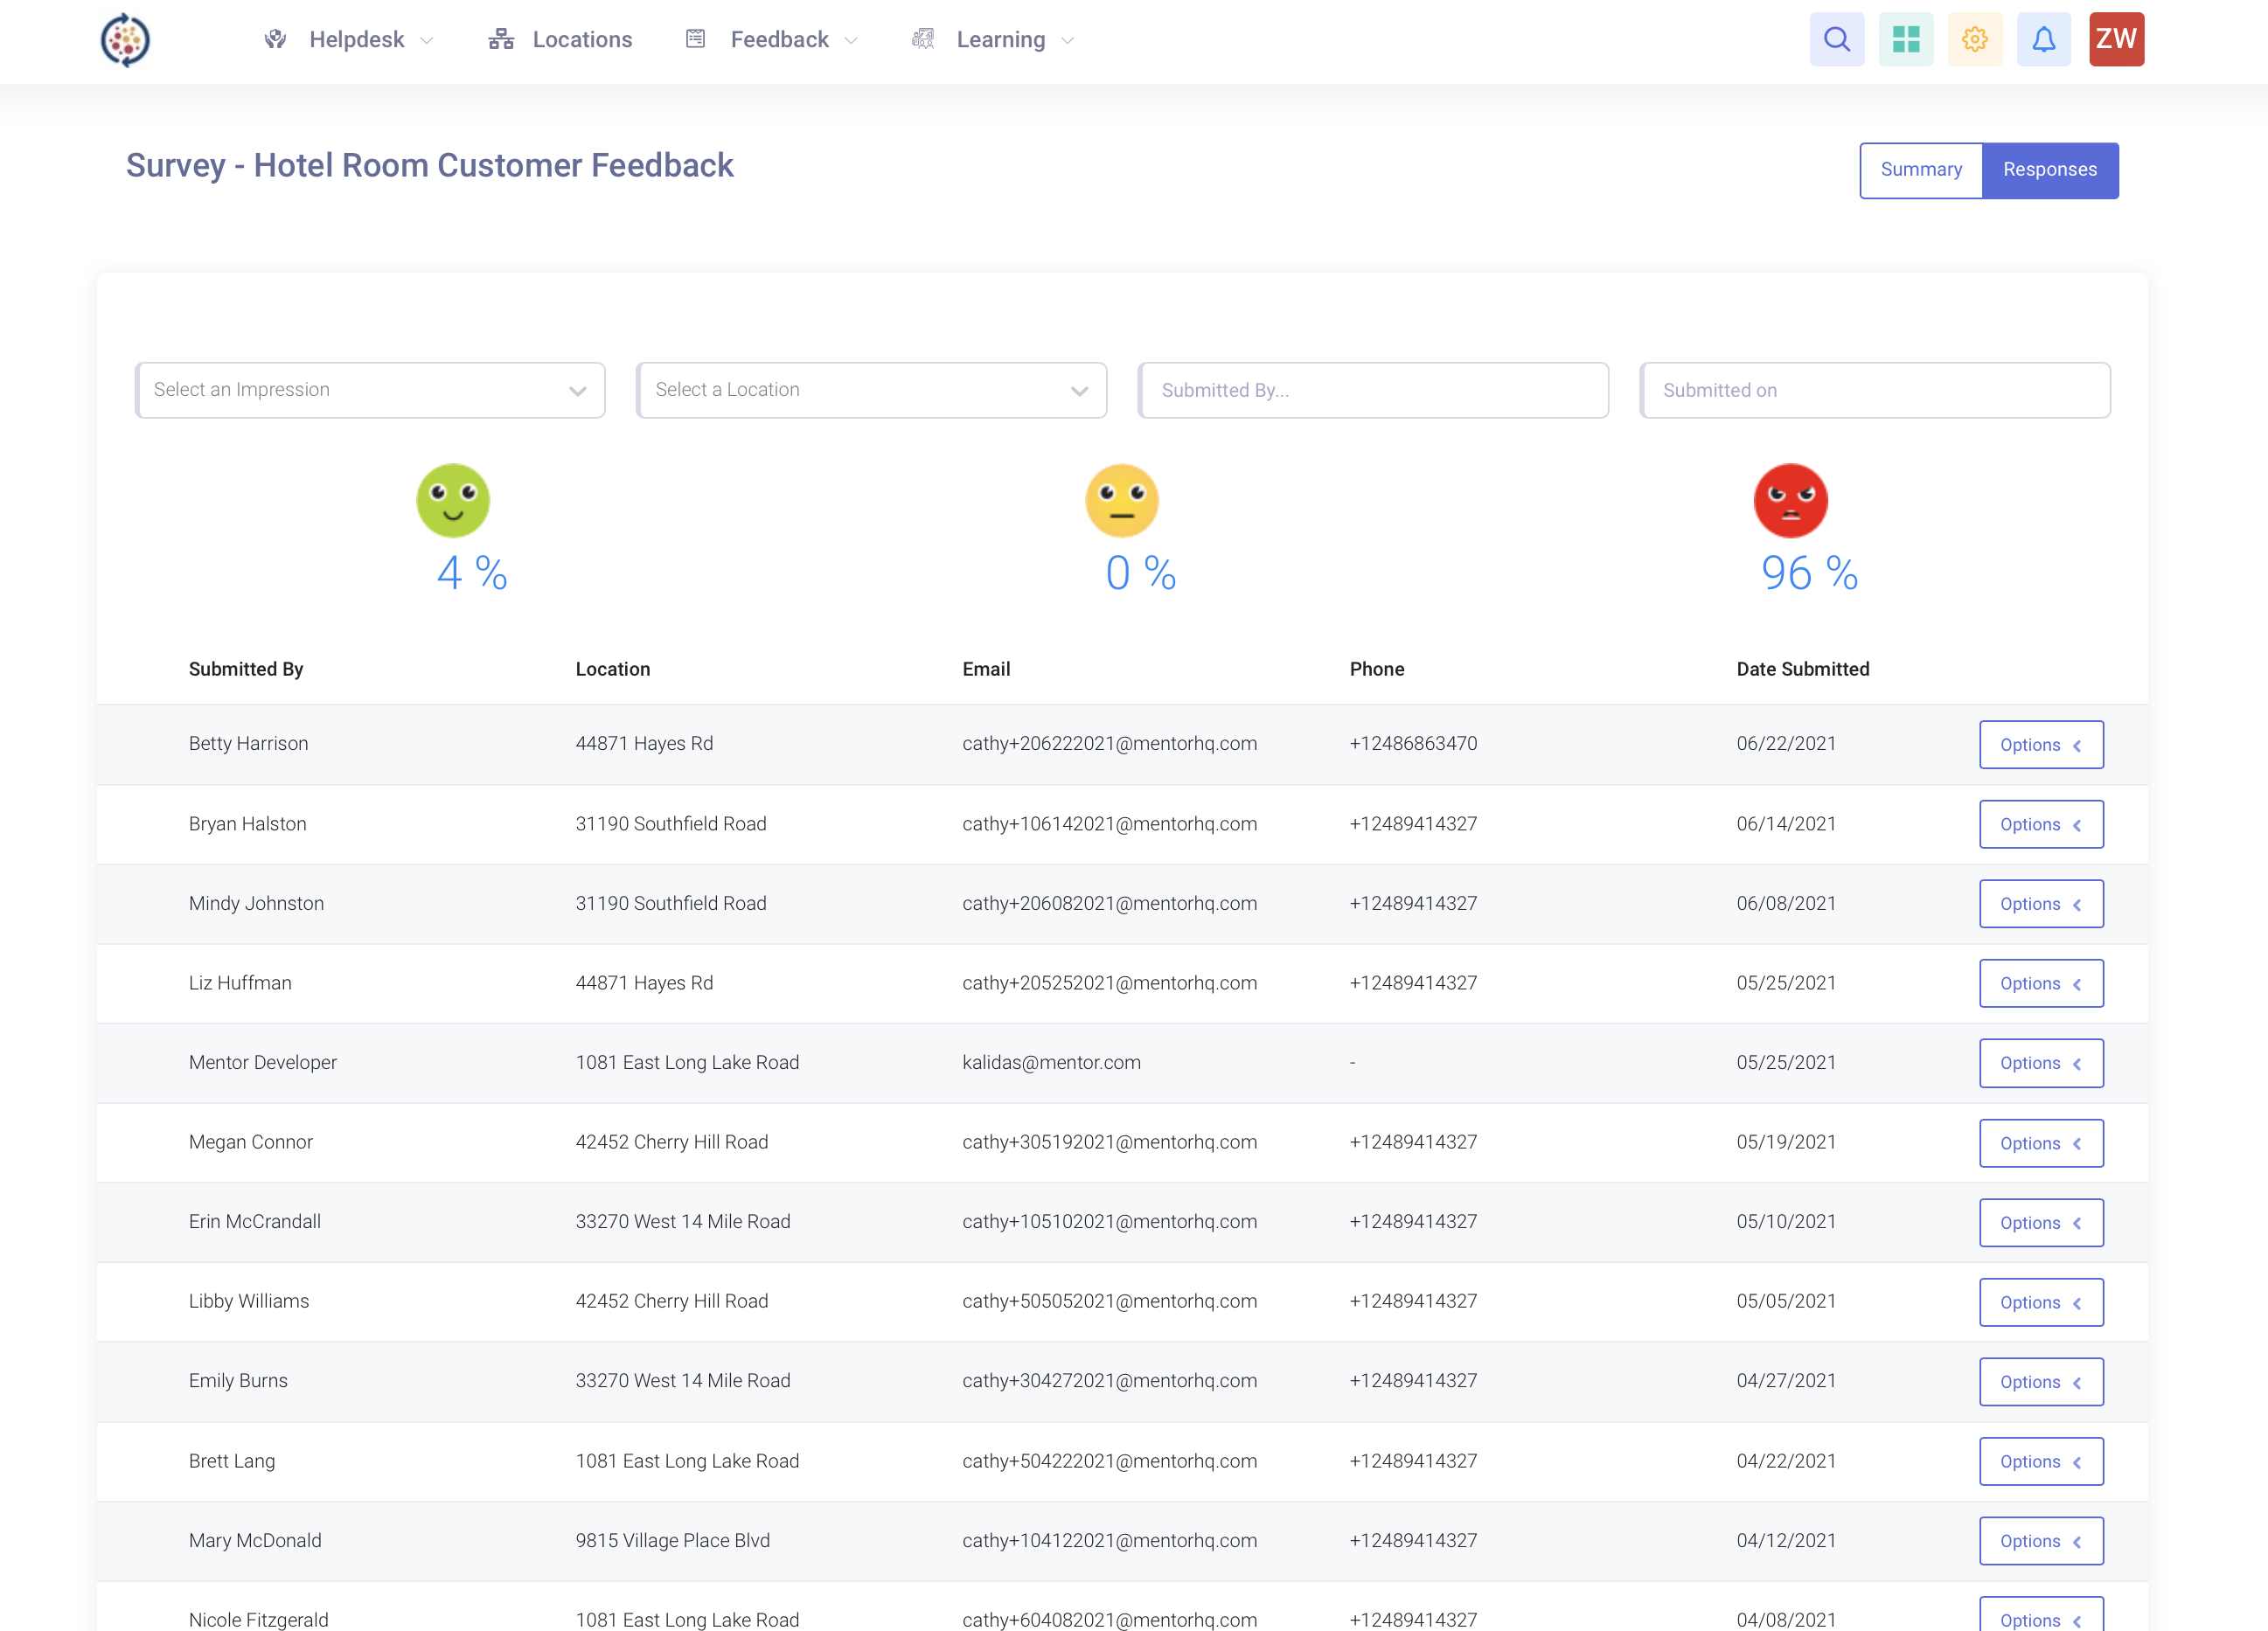Image resolution: width=2268 pixels, height=1631 pixels.
Task: Click the red angry face impression
Action: 1791,500
